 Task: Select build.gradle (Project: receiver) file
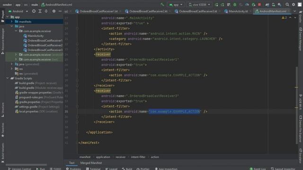click(x=36, y=83)
